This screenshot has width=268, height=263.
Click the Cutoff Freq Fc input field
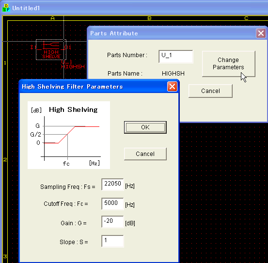112,204
